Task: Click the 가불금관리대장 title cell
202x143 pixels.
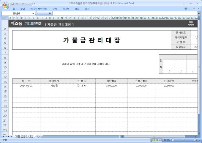Action: [x=91, y=40]
